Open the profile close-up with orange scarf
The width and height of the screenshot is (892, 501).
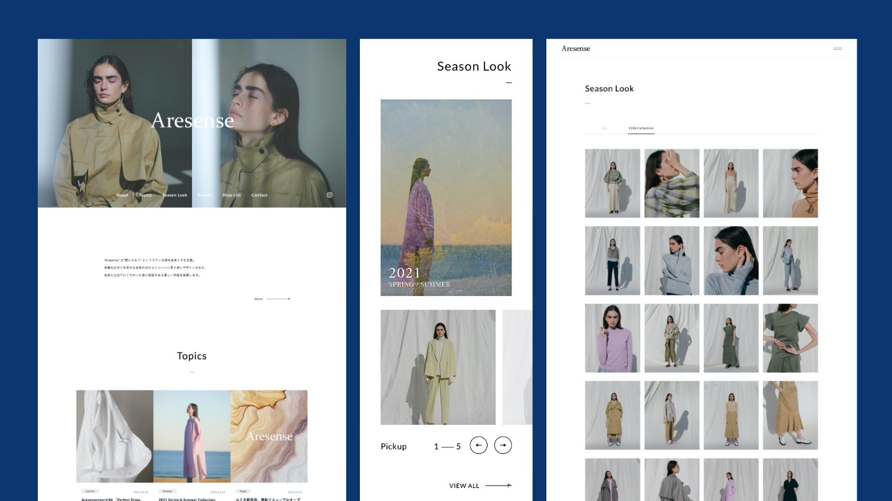coord(790,183)
